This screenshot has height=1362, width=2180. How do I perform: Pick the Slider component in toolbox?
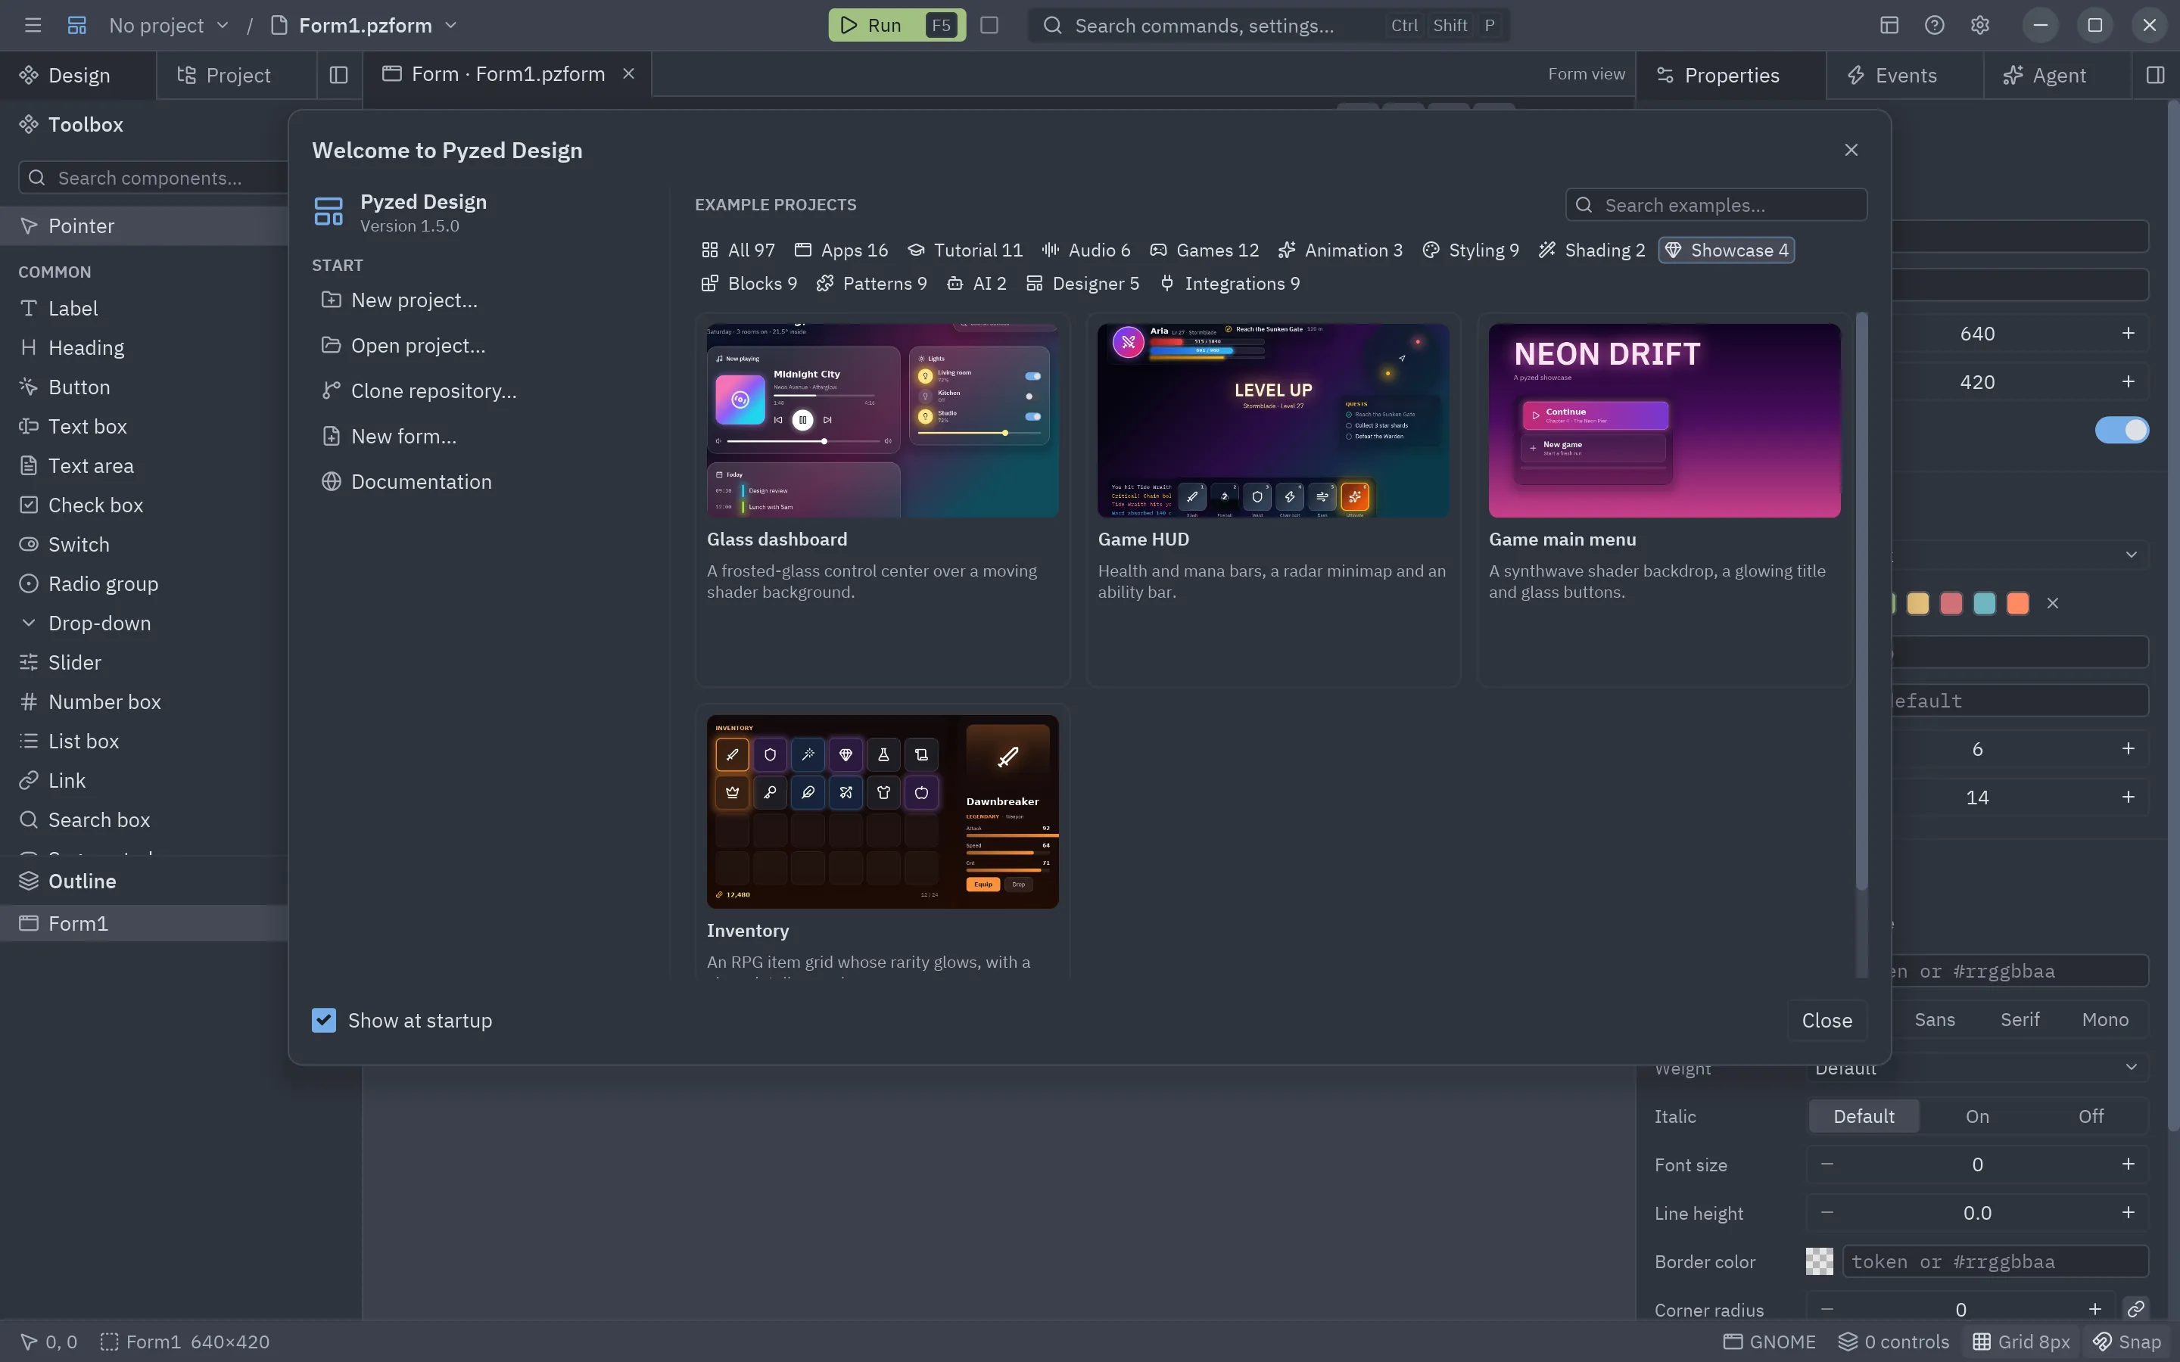(144, 663)
